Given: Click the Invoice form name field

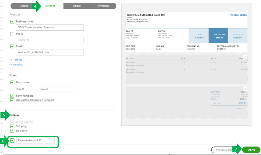Looking at the screenshot, I should pyautogui.click(x=57, y=89).
